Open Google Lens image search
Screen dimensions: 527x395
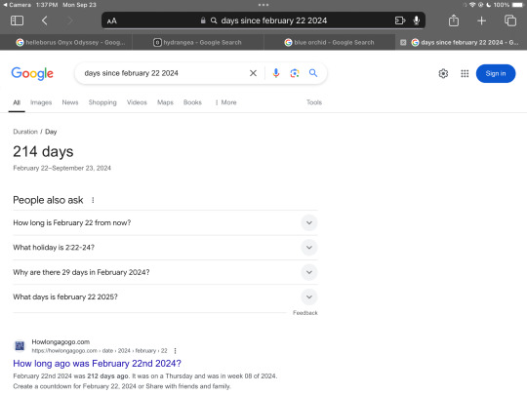click(295, 73)
